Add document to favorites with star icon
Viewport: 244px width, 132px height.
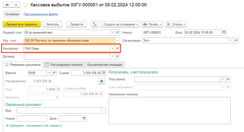25,5
